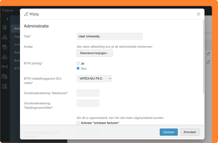Click the Selecteren/wijzigen... avatar button
The image size is (218, 143).
pos(95,53)
